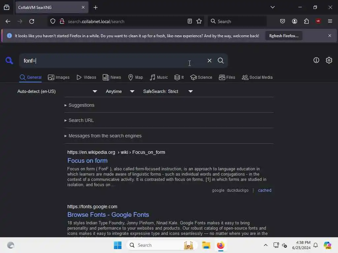338x253 pixels.
Task: Click the SearXNG logo magnifier
Action: (x=9, y=61)
